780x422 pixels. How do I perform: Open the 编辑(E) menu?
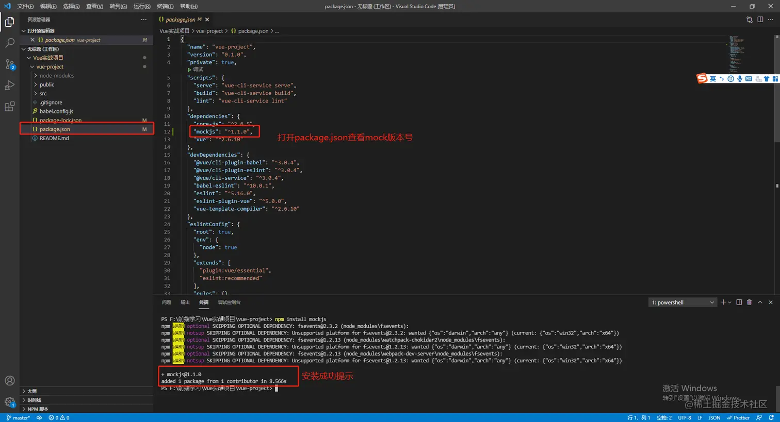pos(48,6)
